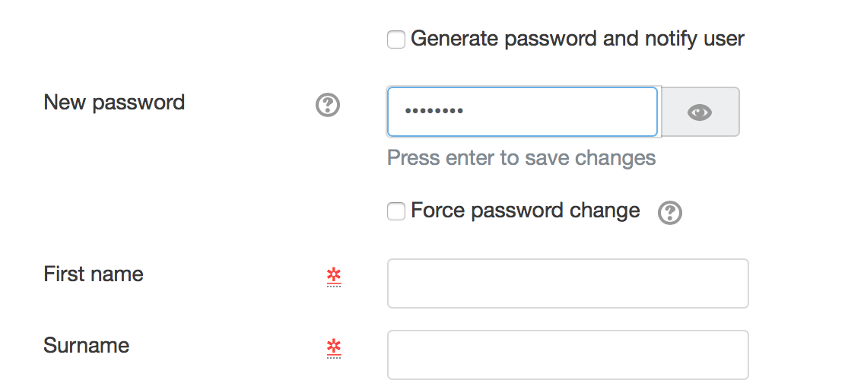Click the grey unmask button beside password field
The height and width of the screenshot is (380, 864).
700,111
